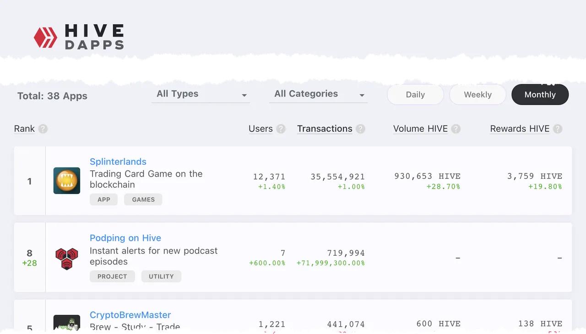Click the +28.70% volume change
The width and height of the screenshot is (586, 334).
click(444, 187)
